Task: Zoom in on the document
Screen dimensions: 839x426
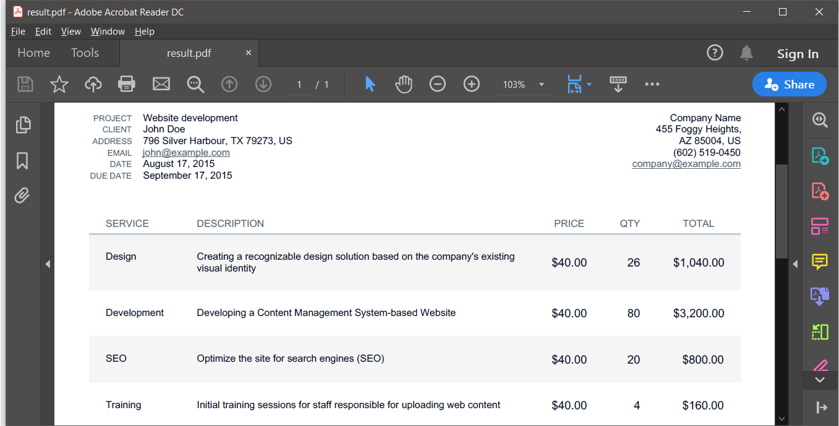Action: pyautogui.click(x=471, y=83)
